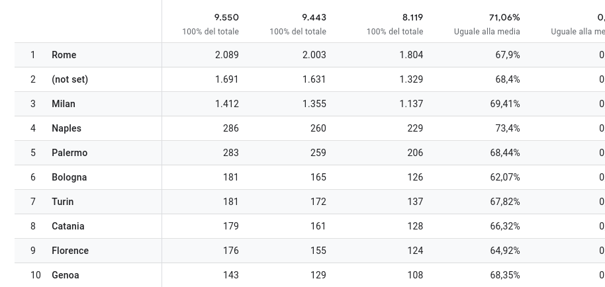
Task: Select Bologna's 62,07% cell
Action: (505, 177)
